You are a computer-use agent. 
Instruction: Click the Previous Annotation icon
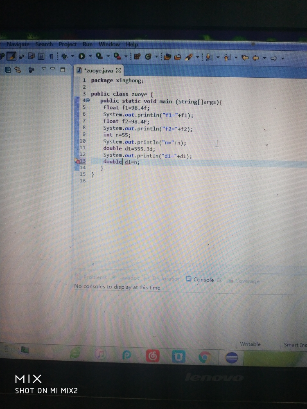point(227,58)
